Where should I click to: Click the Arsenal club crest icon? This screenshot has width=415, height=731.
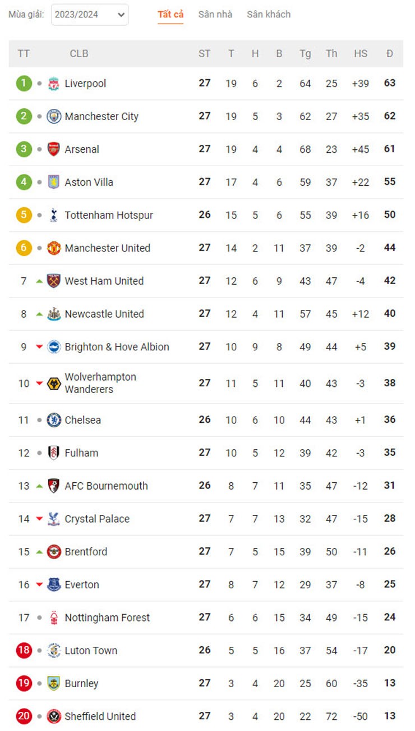click(54, 149)
